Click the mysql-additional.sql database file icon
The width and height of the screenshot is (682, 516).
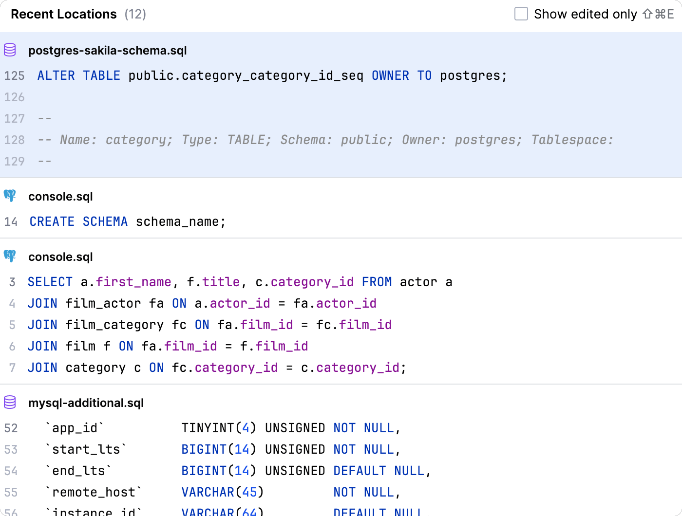(x=10, y=403)
